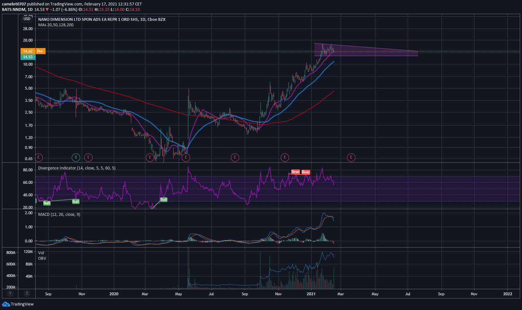
Task: Click the Bull label near Sep 2019
Action: coord(47,203)
